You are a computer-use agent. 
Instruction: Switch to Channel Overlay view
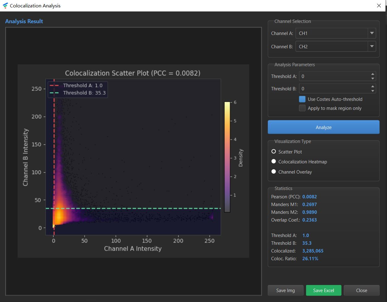pyautogui.click(x=274, y=172)
